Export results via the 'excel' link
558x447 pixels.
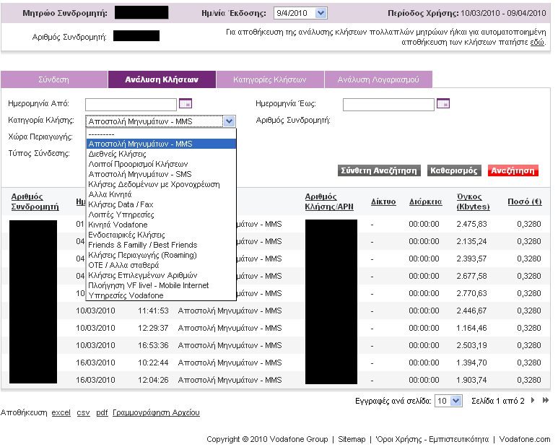click(x=61, y=412)
